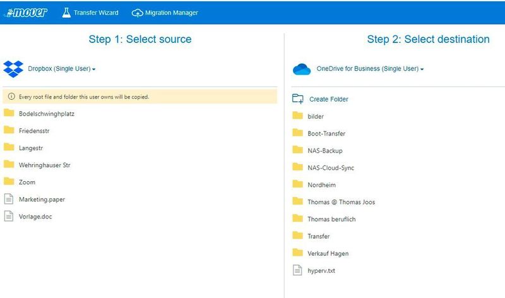
Task: Click the Migration Manager cloud icon
Action: (137, 13)
